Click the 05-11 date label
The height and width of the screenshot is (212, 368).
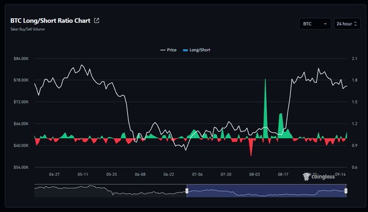(83, 174)
